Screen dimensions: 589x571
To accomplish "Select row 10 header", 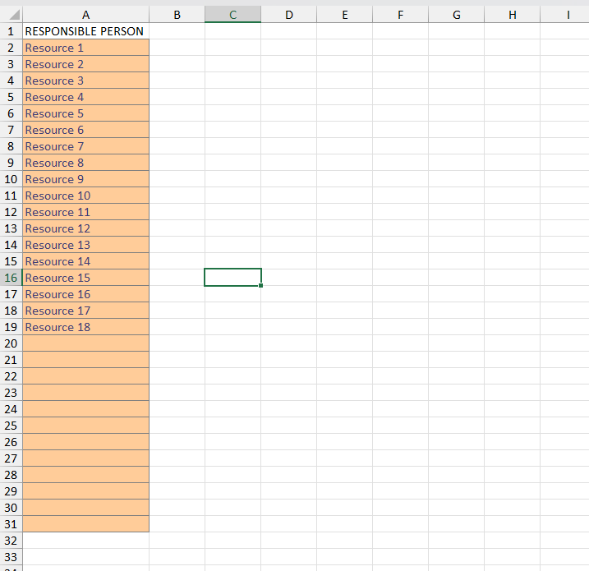I will (x=11, y=179).
